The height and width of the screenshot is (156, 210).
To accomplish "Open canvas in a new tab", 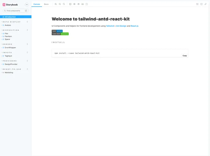I will coord(201,4).
